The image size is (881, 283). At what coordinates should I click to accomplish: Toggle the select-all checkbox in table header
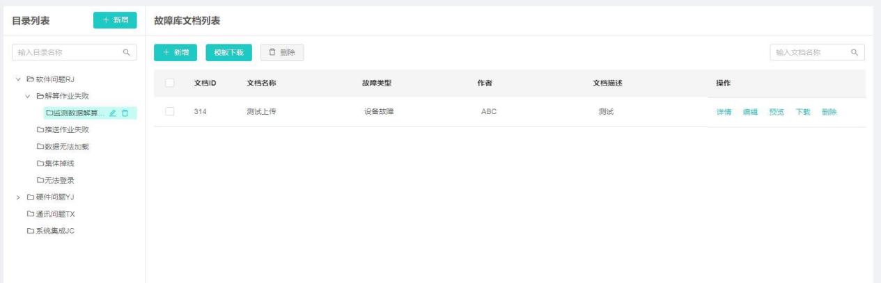pyautogui.click(x=169, y=83)
